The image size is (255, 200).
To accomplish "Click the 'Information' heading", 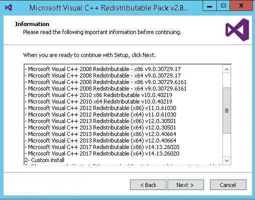I will point(32,24).
